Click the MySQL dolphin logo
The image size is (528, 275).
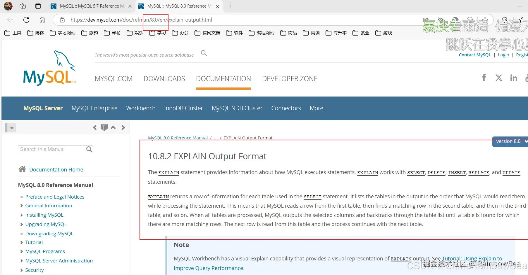coord(49,68)
